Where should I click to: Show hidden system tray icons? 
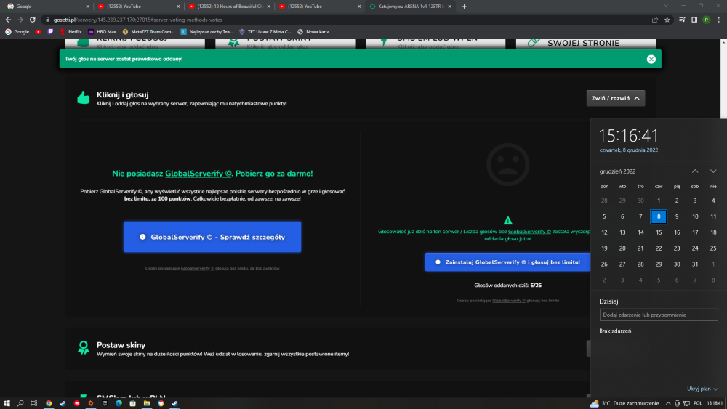click(668, 403)
